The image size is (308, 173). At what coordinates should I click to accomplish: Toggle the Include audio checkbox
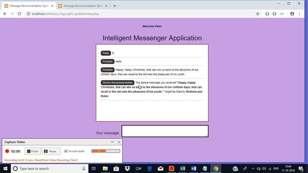point(66,151)
